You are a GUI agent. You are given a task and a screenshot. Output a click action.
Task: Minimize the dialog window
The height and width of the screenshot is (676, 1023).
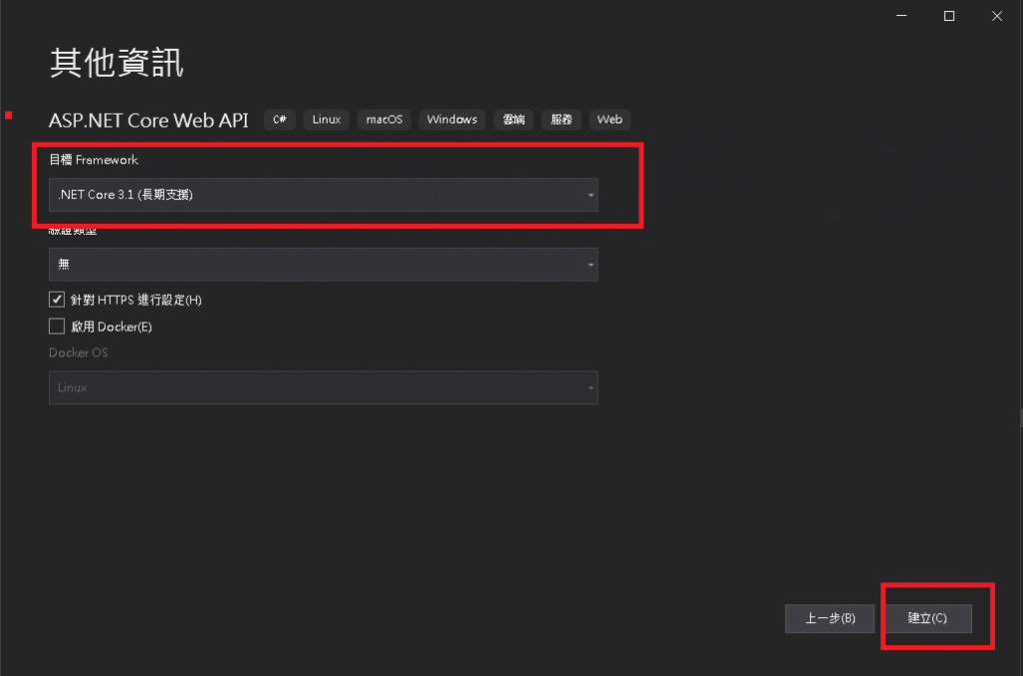pos(902,16)
